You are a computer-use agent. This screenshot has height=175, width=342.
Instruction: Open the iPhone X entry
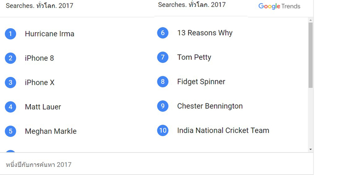pos(39,83)
